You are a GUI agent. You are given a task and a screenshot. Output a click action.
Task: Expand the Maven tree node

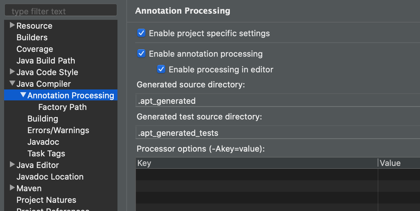pyautogui.click(x=12, y=188)
